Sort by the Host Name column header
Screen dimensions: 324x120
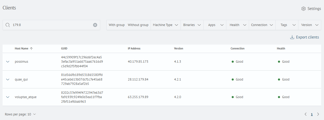click(x=21, y=48)
